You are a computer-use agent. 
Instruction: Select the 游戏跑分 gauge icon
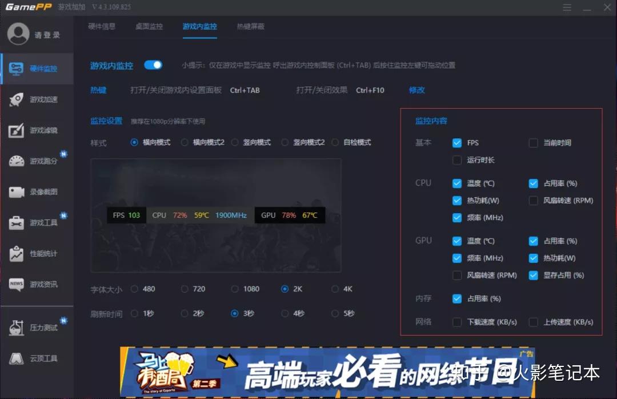coord(16,161)
